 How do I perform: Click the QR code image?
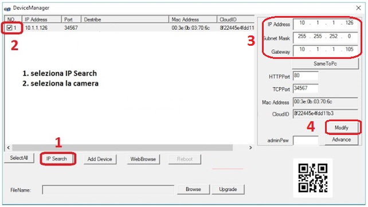(313, 178)
